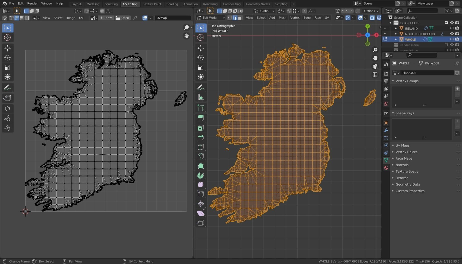This screenshot has width=462, height=264.
Task: Select the Spin tool
Action: (201, 175)
